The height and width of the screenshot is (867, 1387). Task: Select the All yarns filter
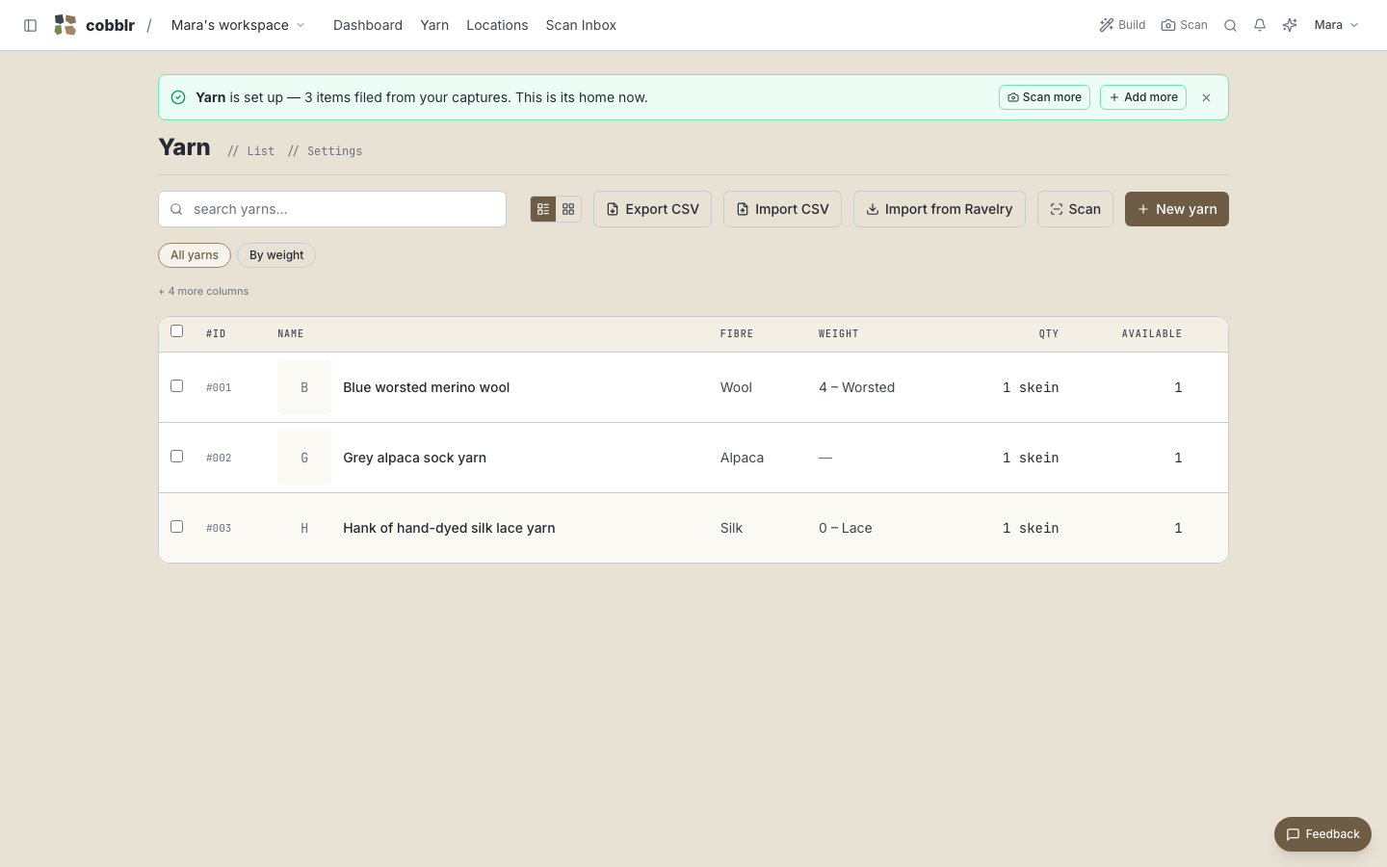[x=195, y=255]
